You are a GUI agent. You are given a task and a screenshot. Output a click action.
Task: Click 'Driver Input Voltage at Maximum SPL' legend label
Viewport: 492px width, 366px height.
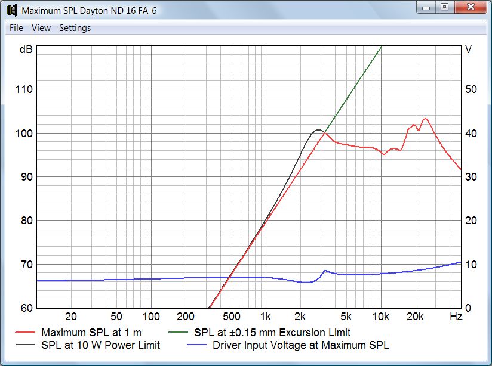click(300, 345)
